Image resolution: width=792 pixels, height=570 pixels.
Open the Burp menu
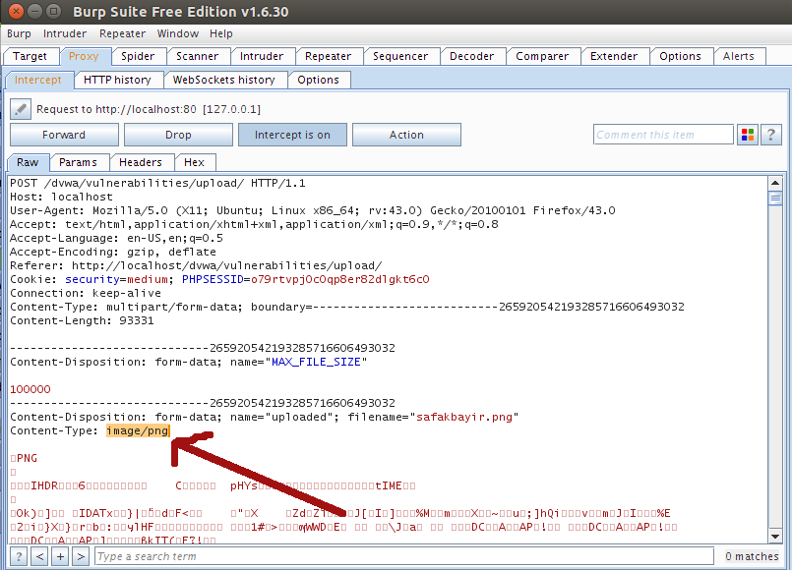point(19,33)
